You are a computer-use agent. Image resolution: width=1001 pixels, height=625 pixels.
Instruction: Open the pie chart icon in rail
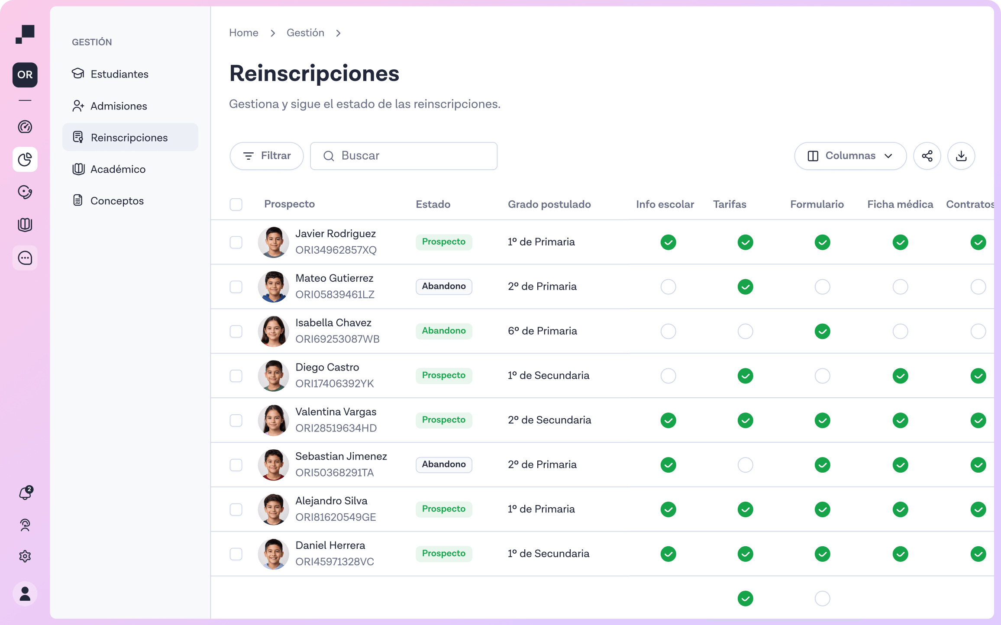pos(25,160)
